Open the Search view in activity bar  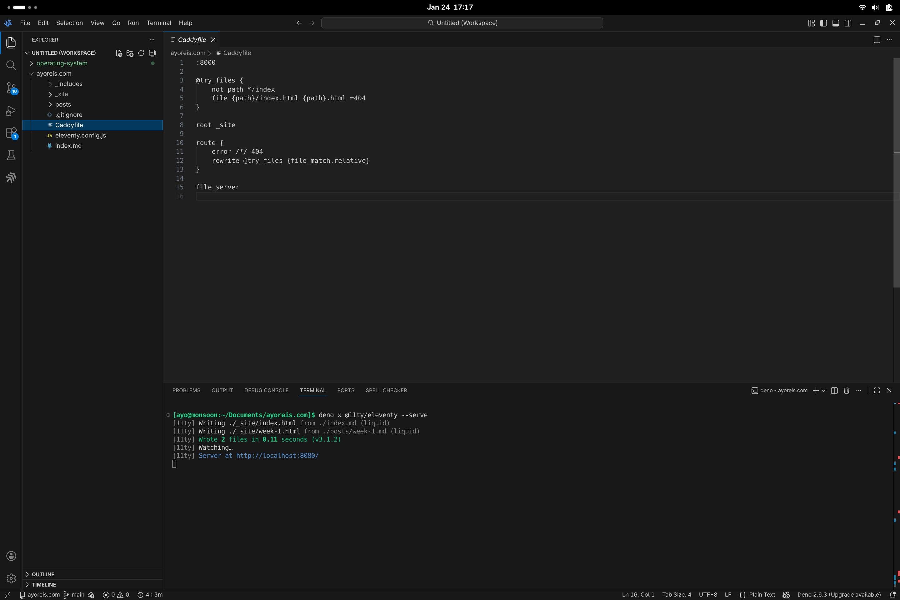[x=11, y=65]
